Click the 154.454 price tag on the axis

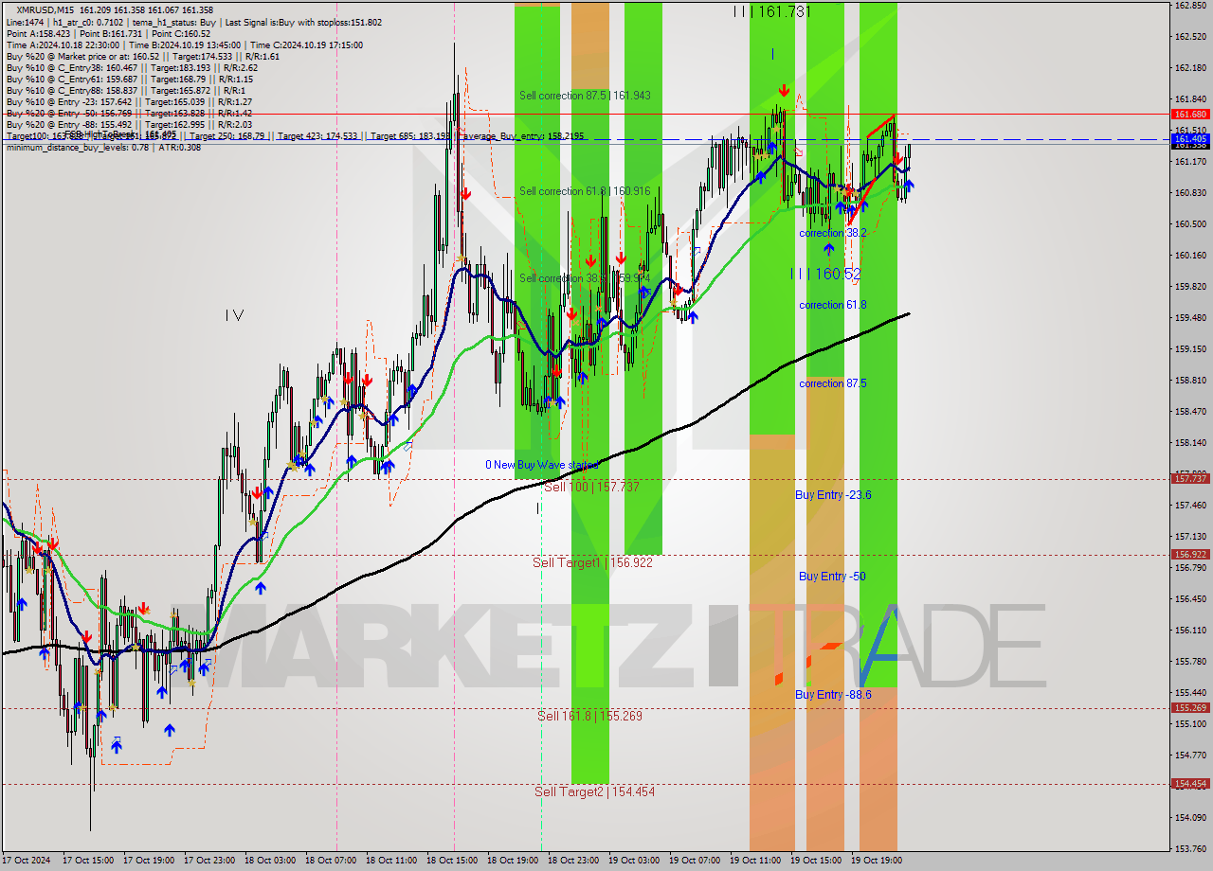click(1190, 784)
